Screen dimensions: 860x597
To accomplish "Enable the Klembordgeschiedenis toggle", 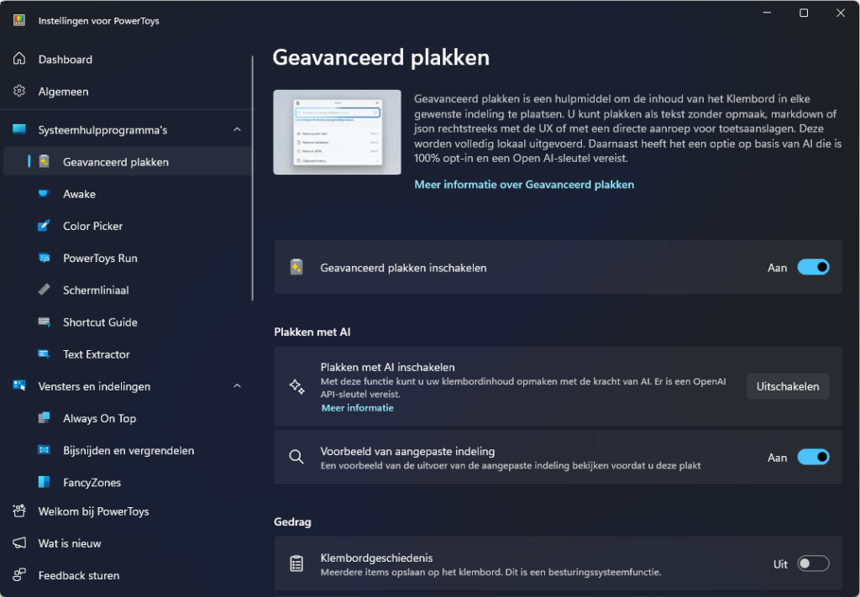I will (813, 563).
